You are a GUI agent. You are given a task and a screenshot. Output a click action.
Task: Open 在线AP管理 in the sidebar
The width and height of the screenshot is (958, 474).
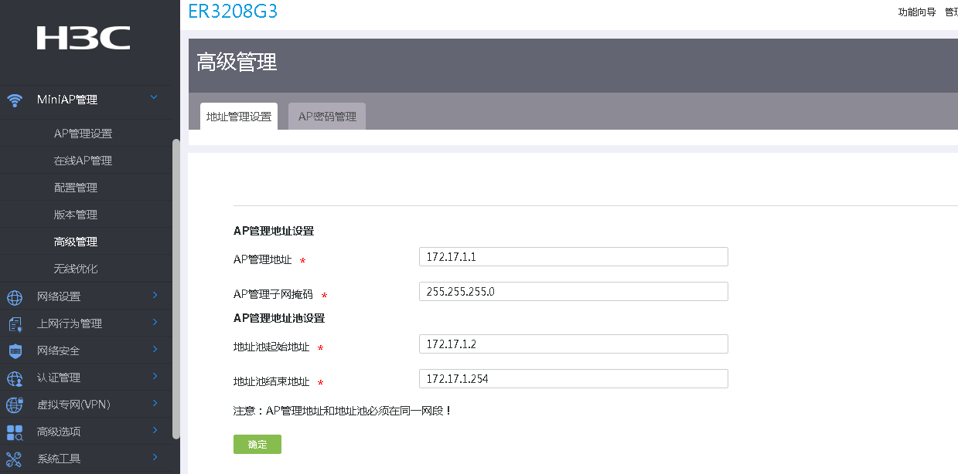pos(83,161)
